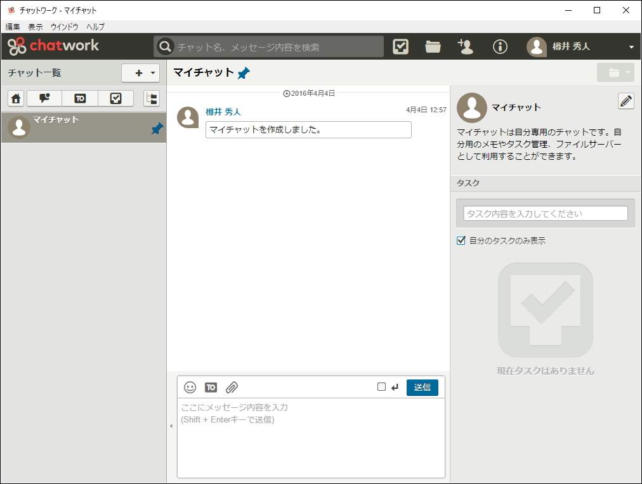Open the user account dropdown arrow

[x=632, y=46]
